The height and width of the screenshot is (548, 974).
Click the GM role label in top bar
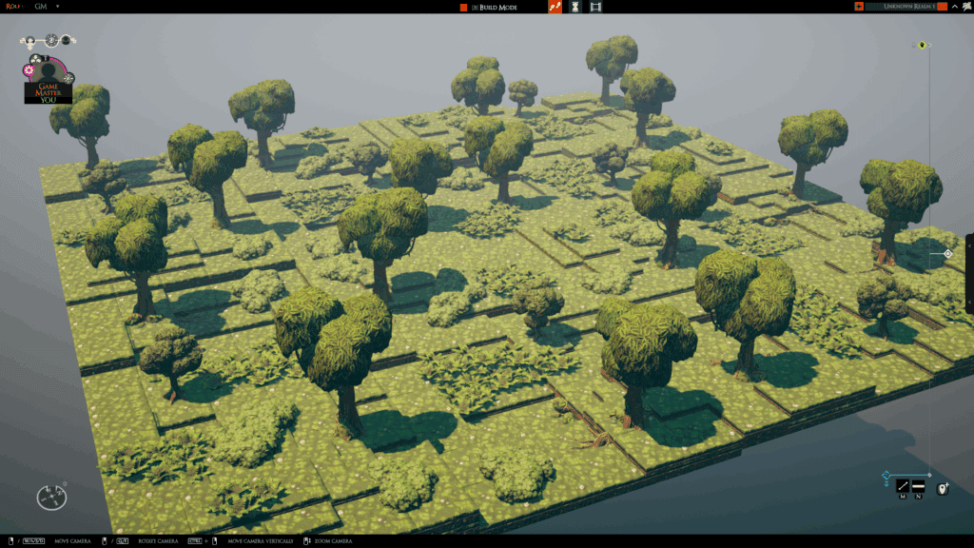(x=41, y=7)
